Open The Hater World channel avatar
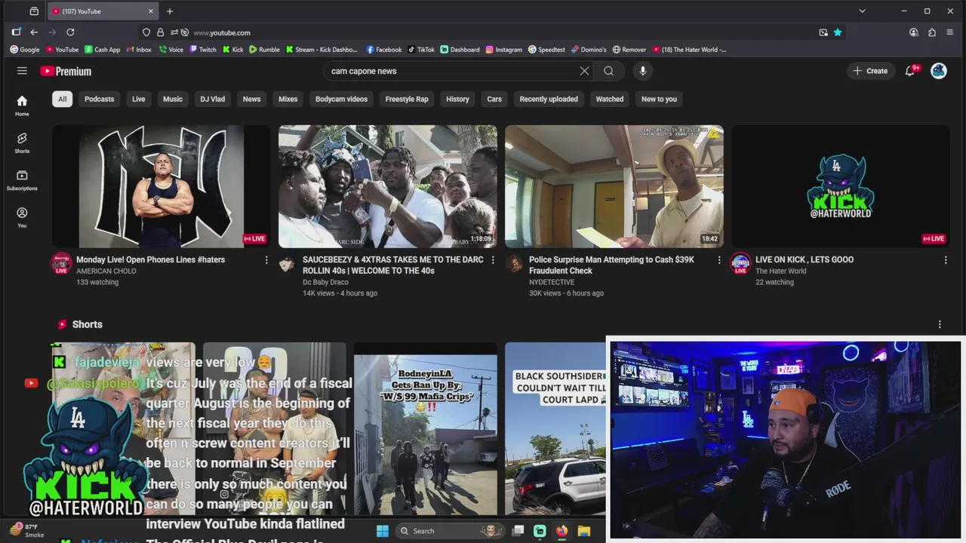966x543 pixels. tap(740, 263)
